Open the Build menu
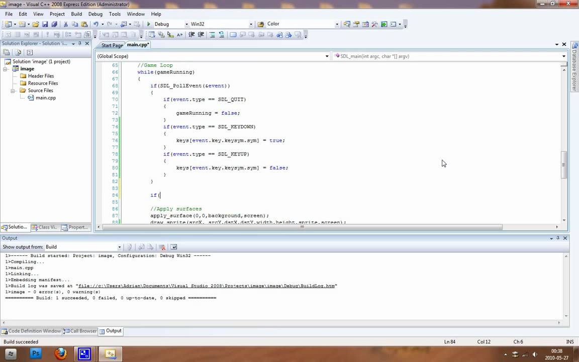This screenshot has width=579, height=362. pyautogui.click(x=76, y=14)
